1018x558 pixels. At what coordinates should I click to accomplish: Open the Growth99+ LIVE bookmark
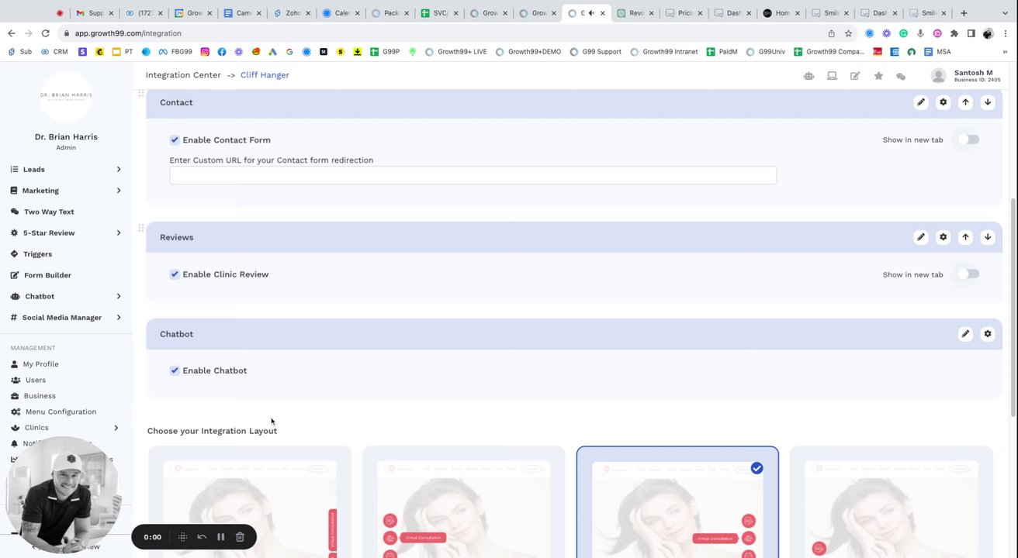455,52
